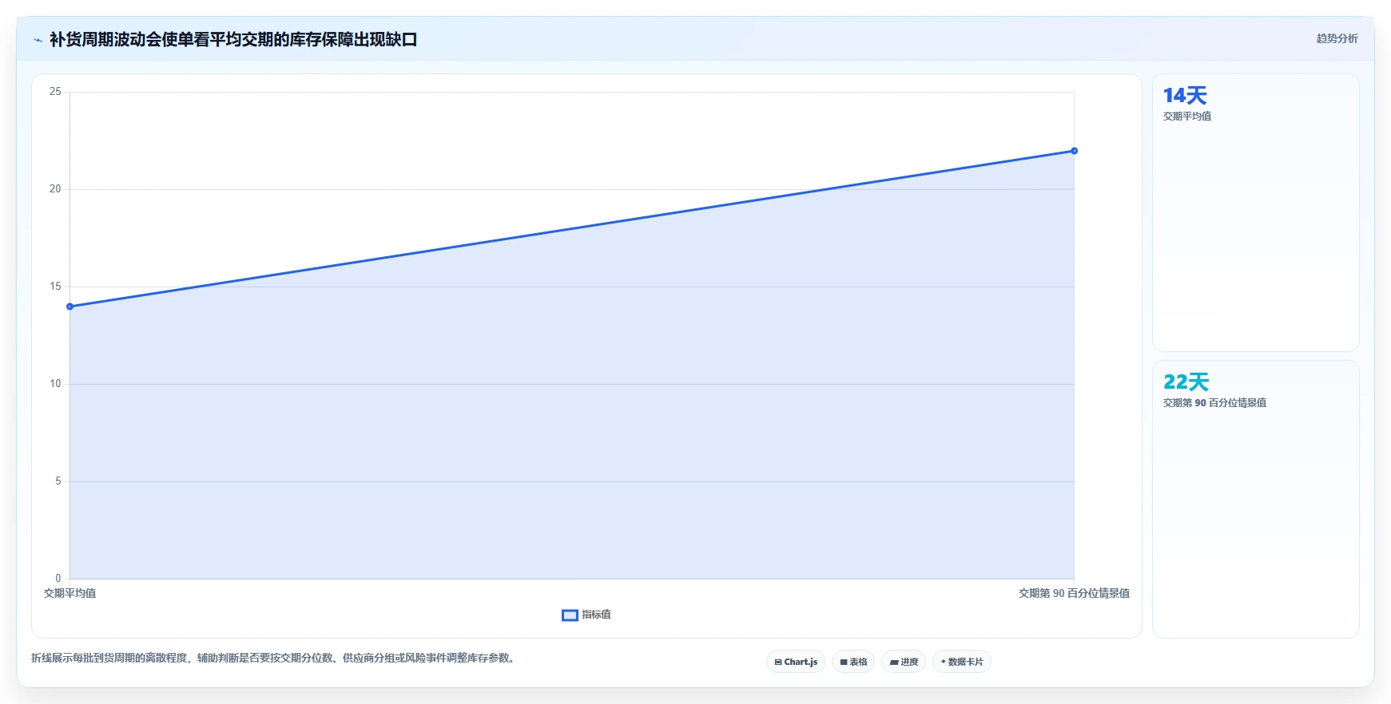
Task: Toggle the 指标值 legend swatch
Action: pos(570,615)
